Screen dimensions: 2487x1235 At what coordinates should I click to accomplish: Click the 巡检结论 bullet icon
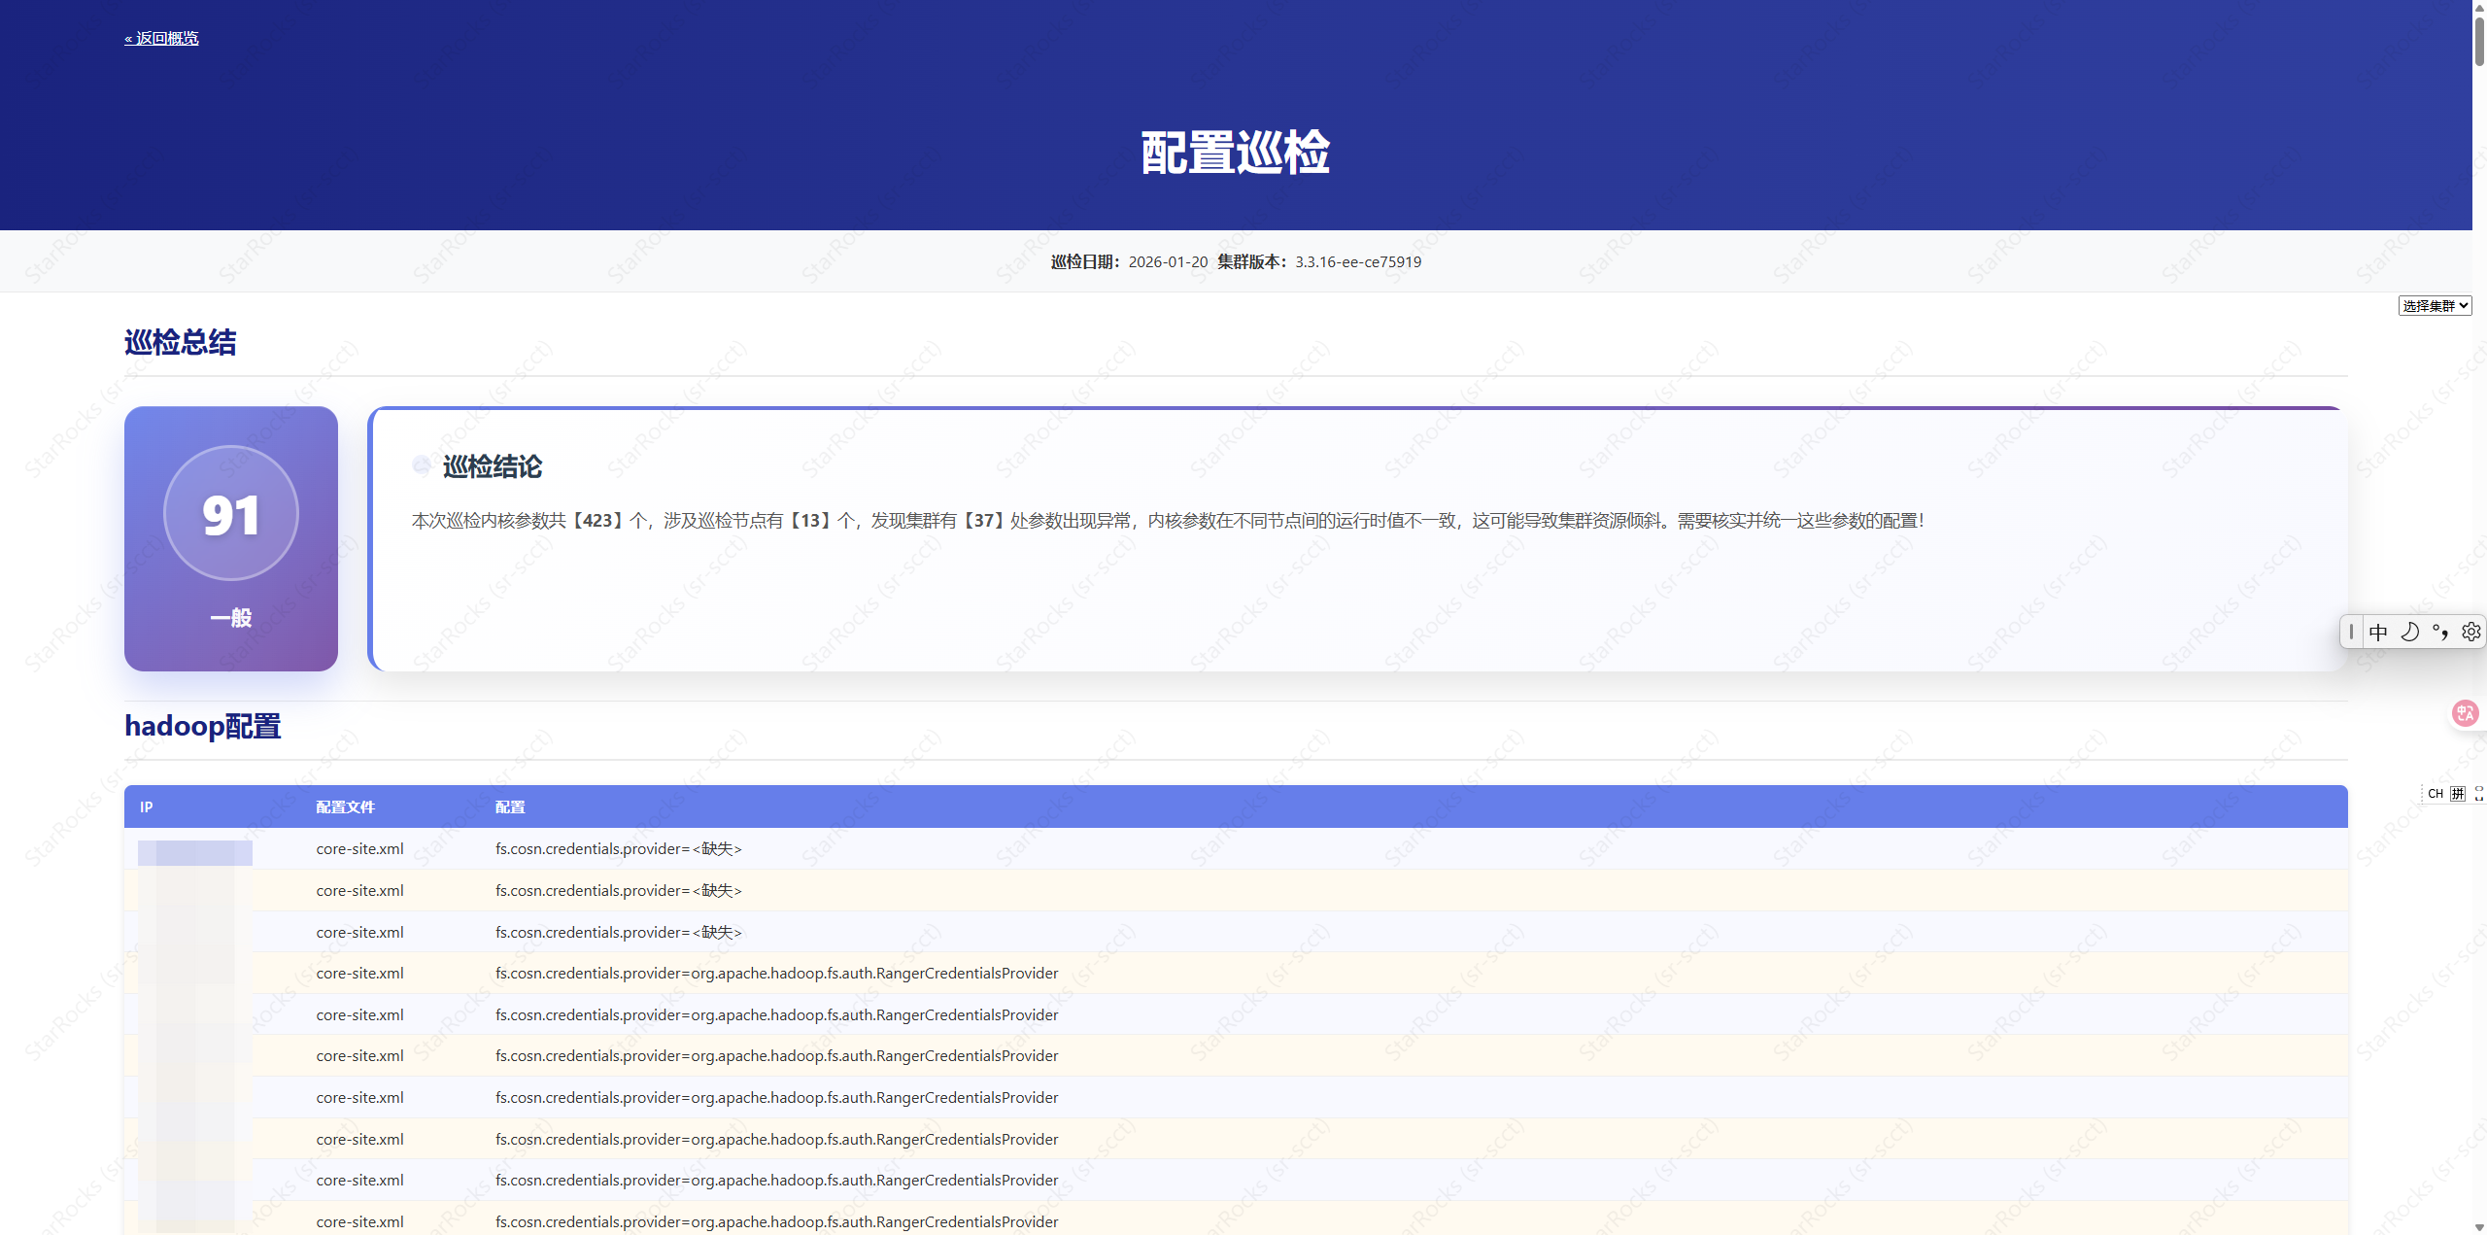pyautogui.click(x=422, y=466)
